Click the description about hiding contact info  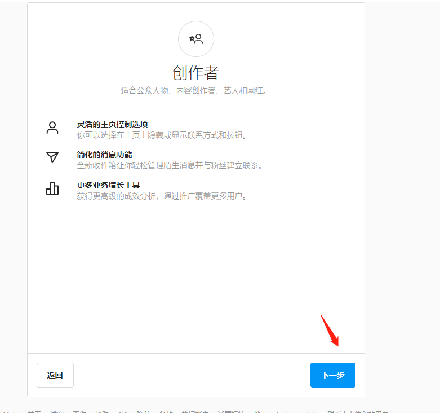(x=162, y=135)
